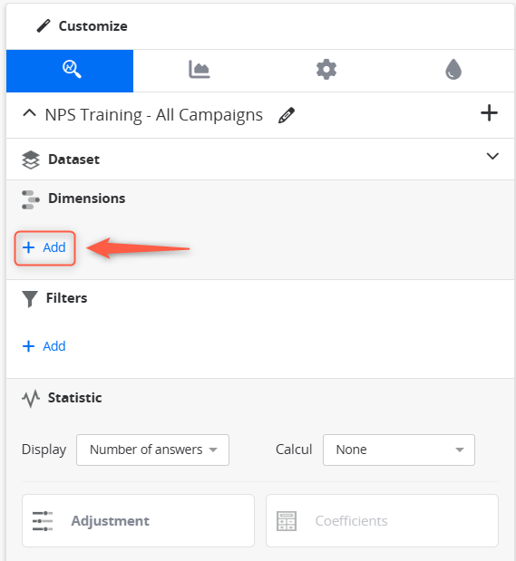
Task: Open the data analysis magnifier tab
Action: [x=70, y=71]
